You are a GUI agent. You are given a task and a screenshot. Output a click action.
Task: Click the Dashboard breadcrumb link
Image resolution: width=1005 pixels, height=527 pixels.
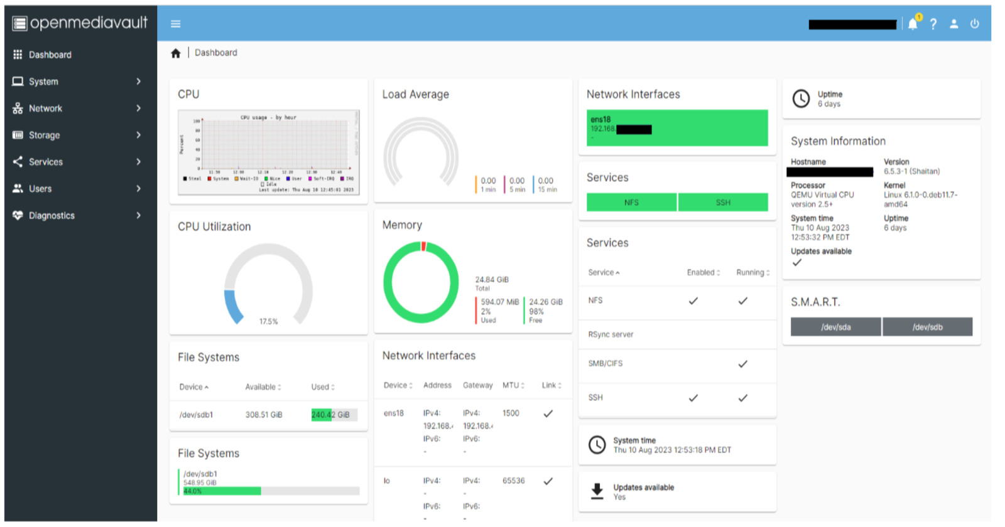(x=216, y=53)
